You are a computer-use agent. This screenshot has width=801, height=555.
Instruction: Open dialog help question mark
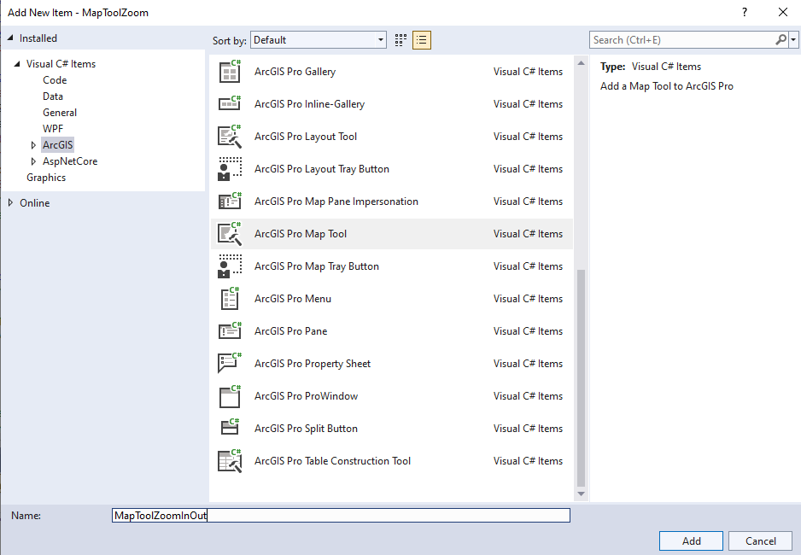tap(745, 12)
